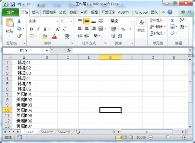Click the Paste clipboard icon
This screenshot has height=143, width=195.
(x=9, y=23)
